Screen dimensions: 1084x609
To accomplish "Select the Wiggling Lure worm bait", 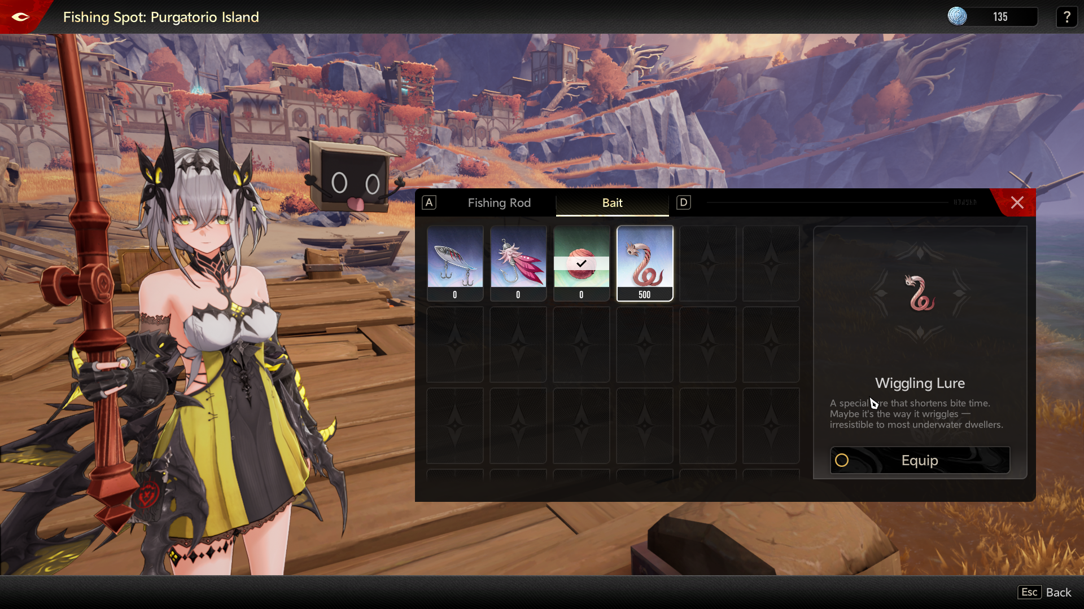I will [645, 263].
